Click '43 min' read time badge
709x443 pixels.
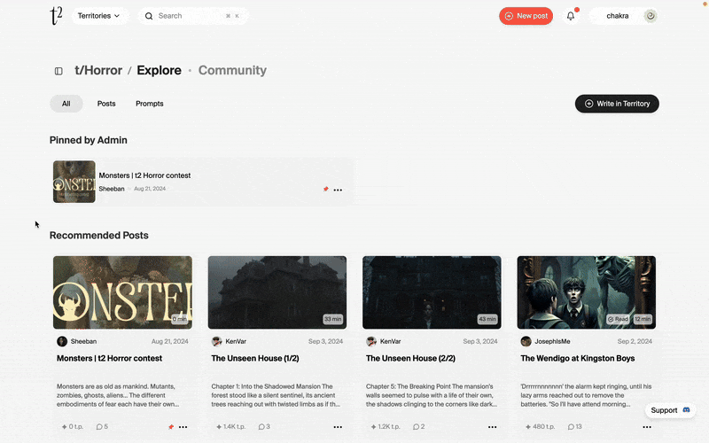click(487, 319)
